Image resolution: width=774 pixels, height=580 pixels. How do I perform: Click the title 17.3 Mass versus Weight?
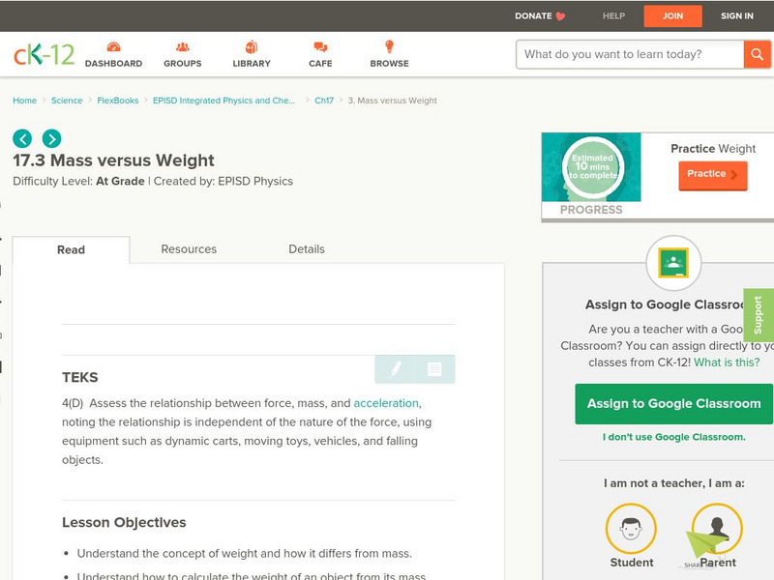[113, 160]
